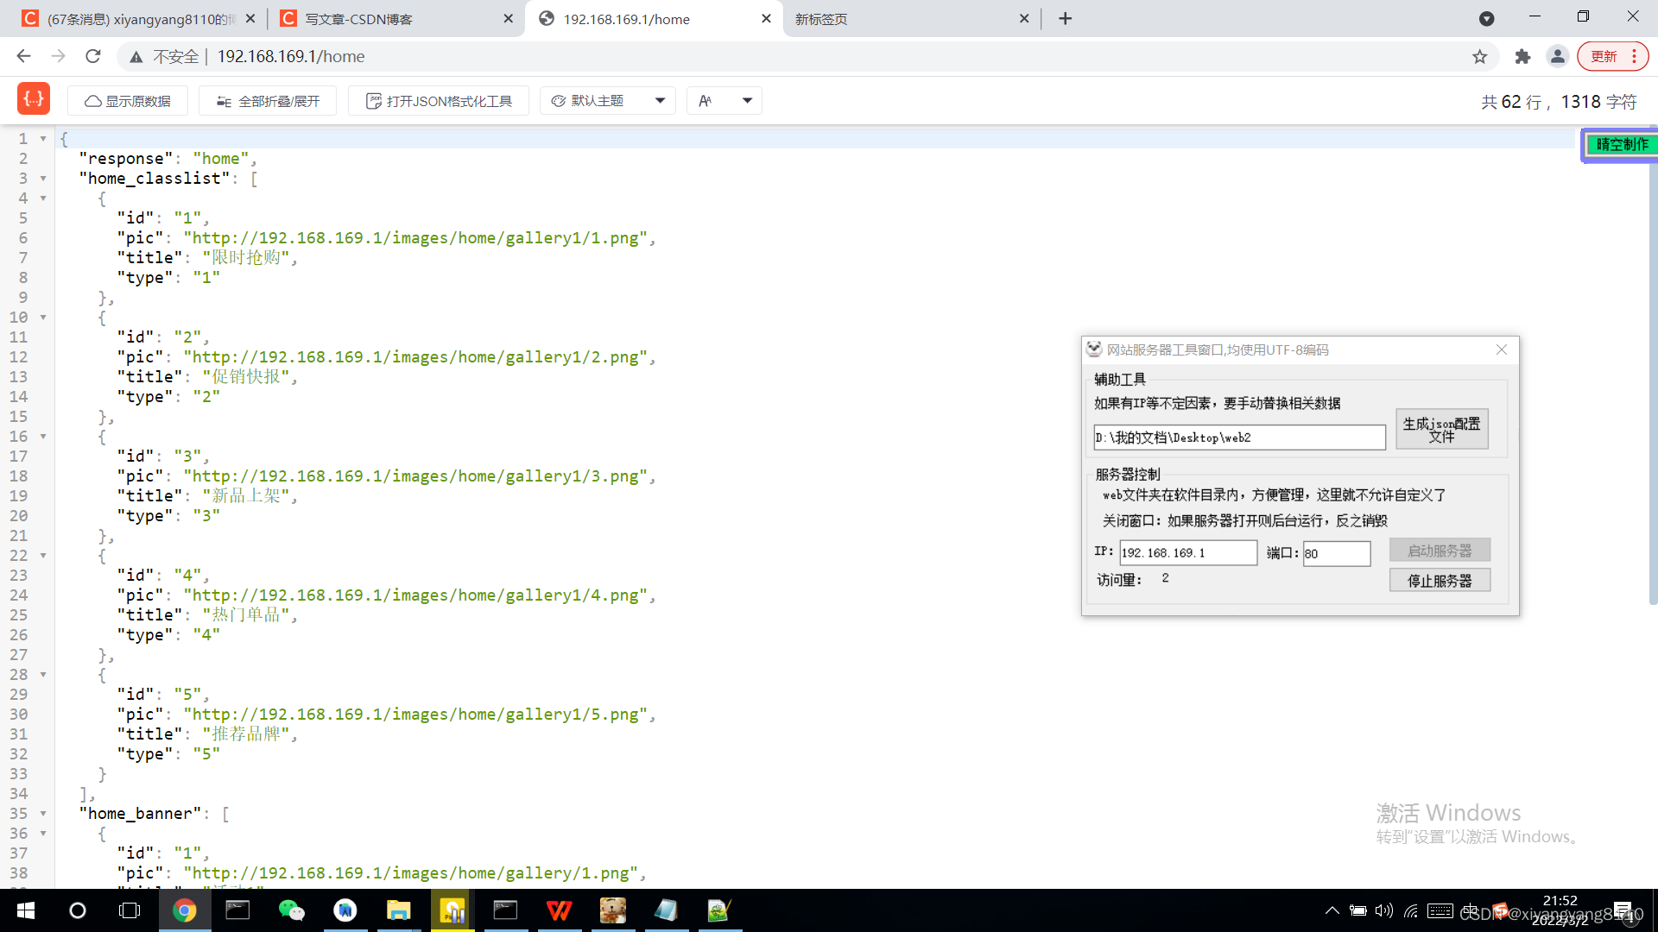Stop the server
This screenshot has height=932, width=1658.
1440,581
